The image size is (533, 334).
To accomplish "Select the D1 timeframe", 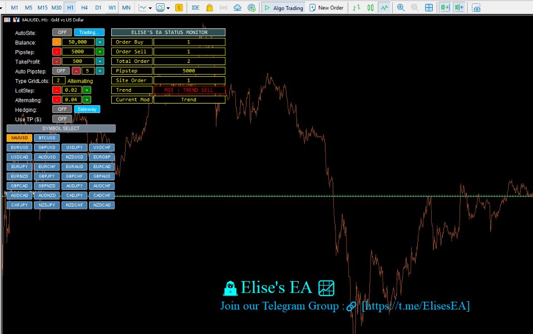I will coord(98,7).
